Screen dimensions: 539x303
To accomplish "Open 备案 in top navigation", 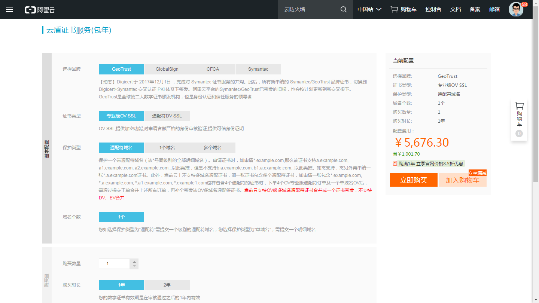I will click(475, 9).
